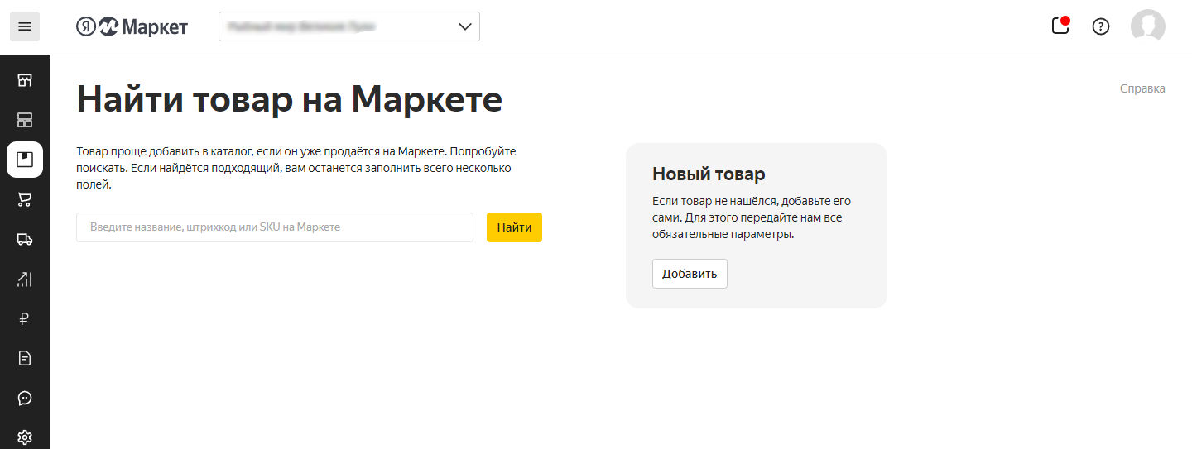Open the Справка link

coord(1142,88)
